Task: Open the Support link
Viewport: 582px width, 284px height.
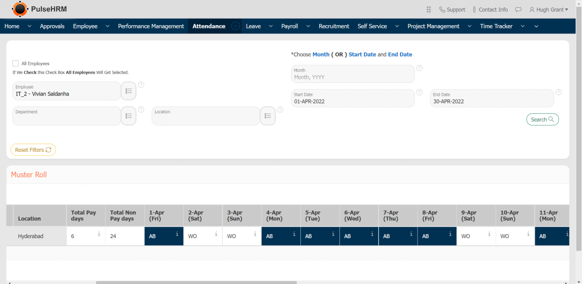Action: (x=452, y=10)
